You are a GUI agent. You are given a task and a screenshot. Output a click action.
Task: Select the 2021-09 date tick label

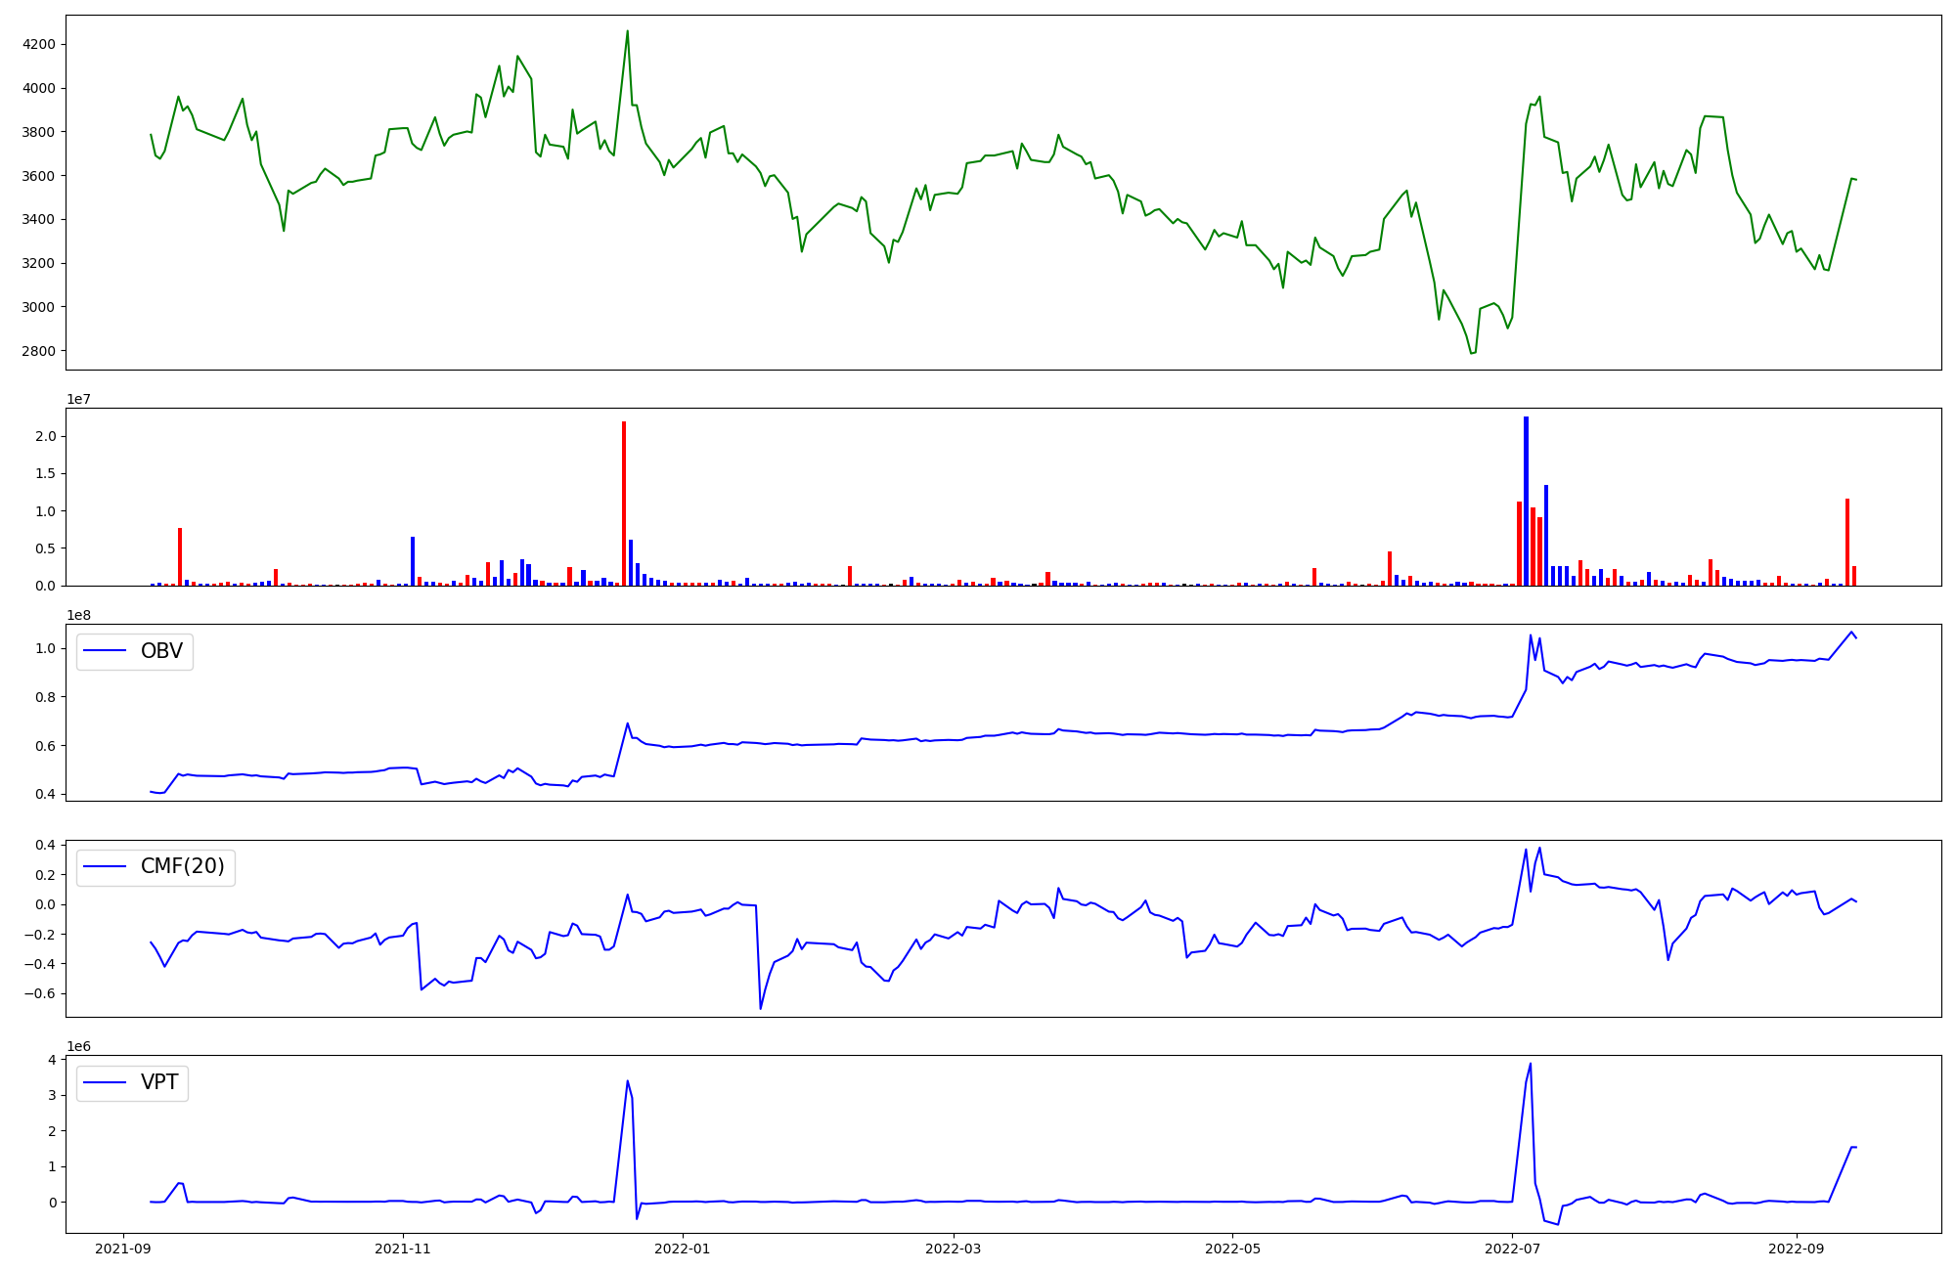coord(123,1249)
